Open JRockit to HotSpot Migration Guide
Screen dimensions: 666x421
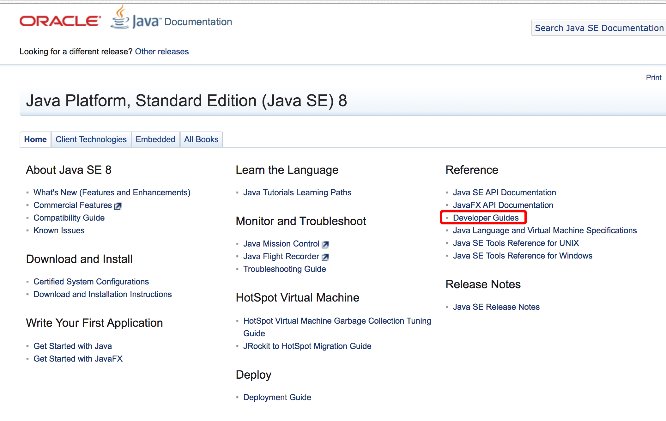click(x=307, y=346)
